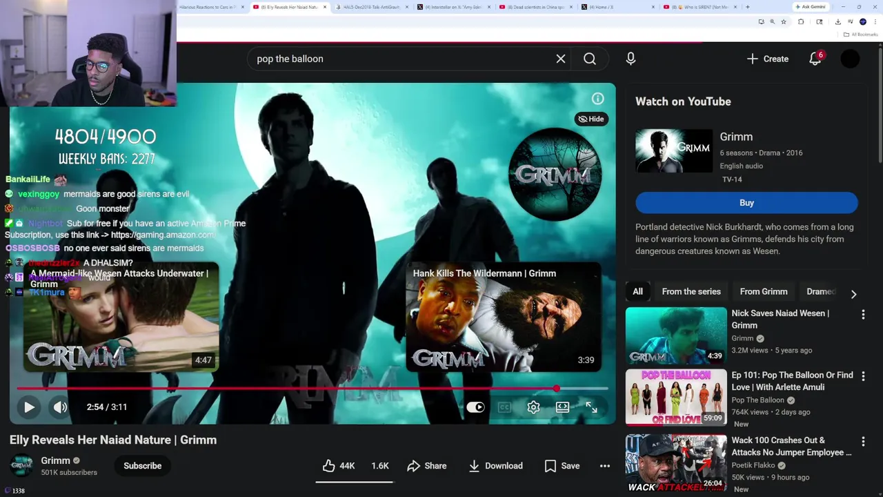The height and width of the screenshot is (497, 883).
Task: Click the Ask Gemini button
Action: click(811, 7)
